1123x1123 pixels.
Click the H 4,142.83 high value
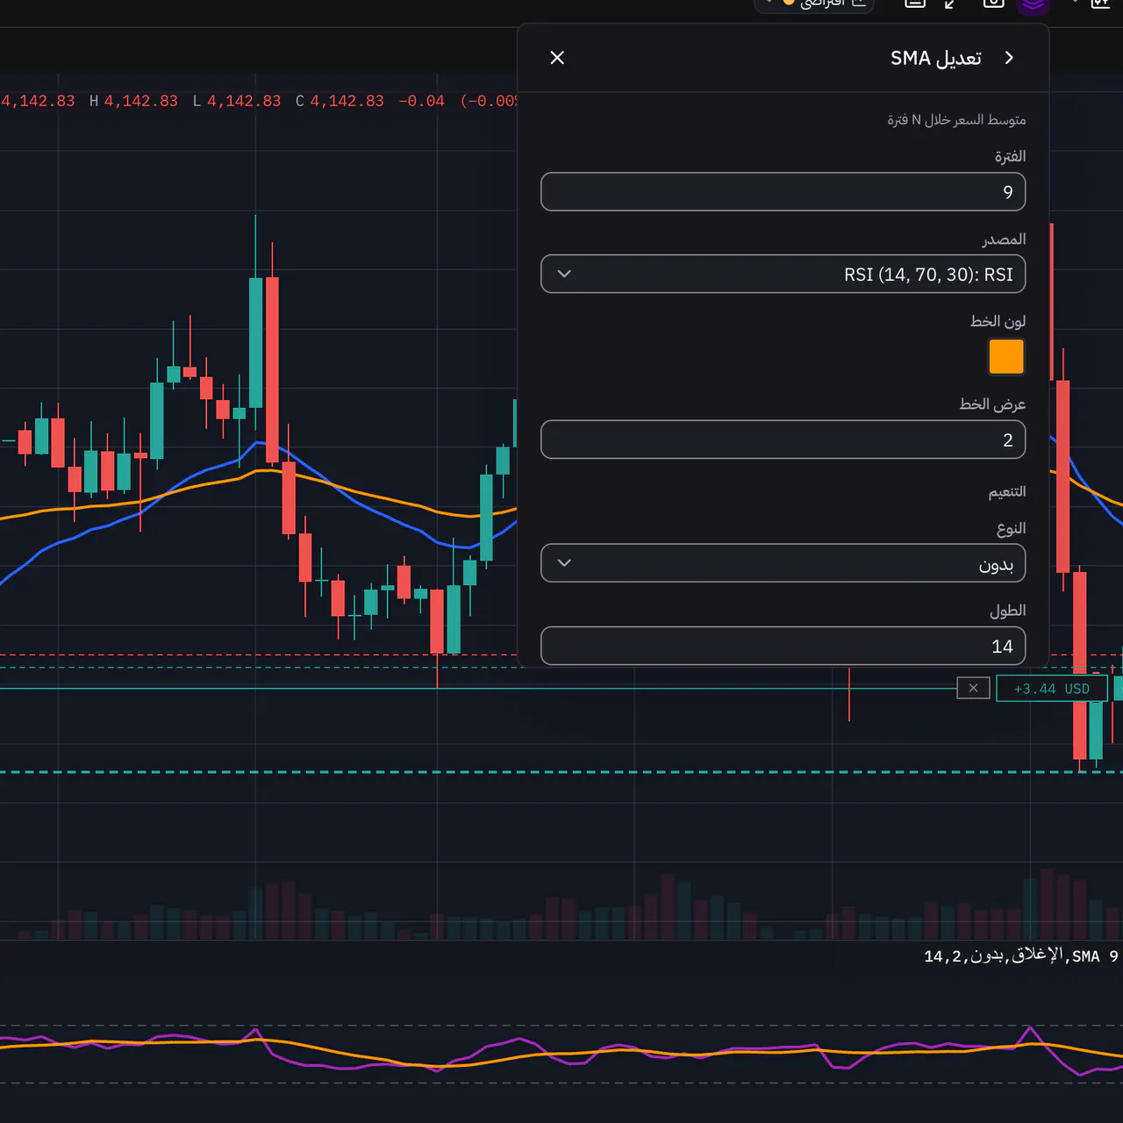tap(133, 101)
